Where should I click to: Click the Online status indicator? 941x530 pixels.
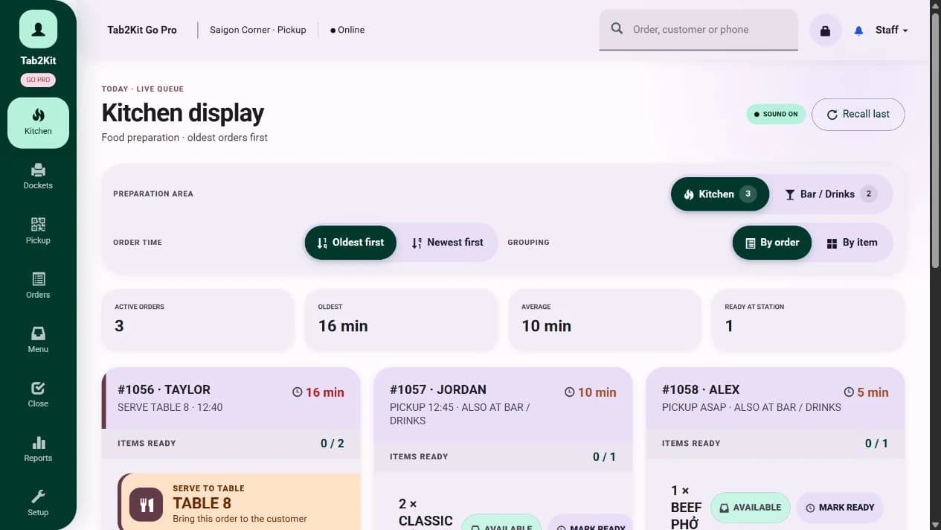pyautogui.click(x=347, y=30)
